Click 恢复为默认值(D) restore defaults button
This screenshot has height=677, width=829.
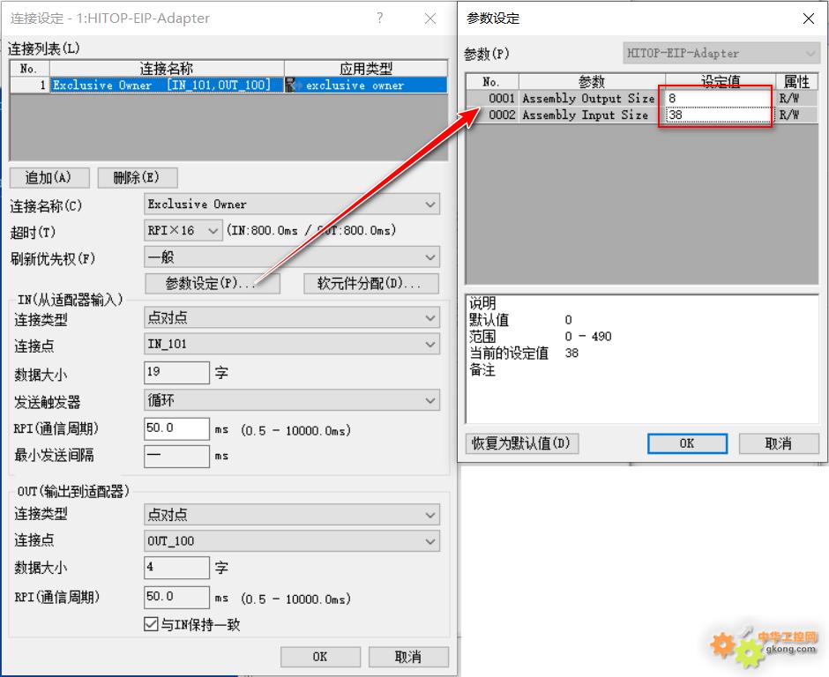(x=521, y=443)
